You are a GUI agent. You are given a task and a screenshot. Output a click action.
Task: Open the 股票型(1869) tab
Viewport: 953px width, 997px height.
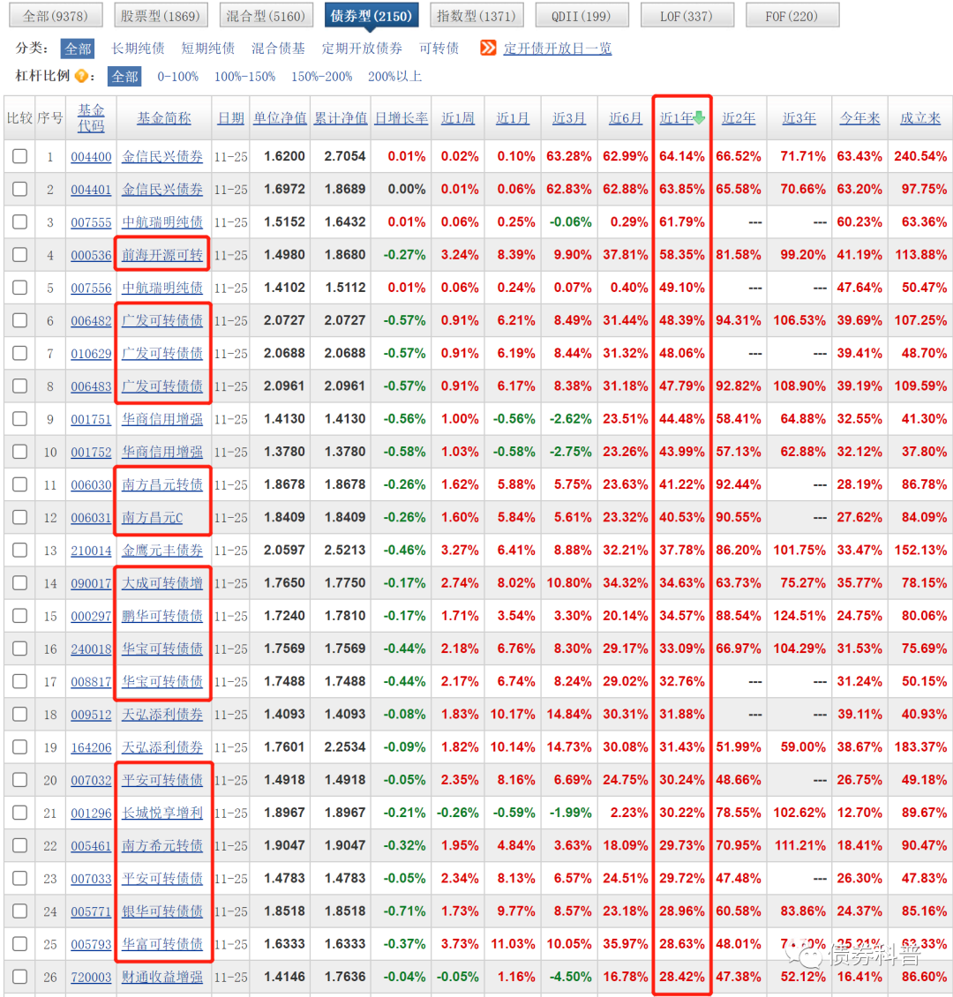click(x=161, y=16)
